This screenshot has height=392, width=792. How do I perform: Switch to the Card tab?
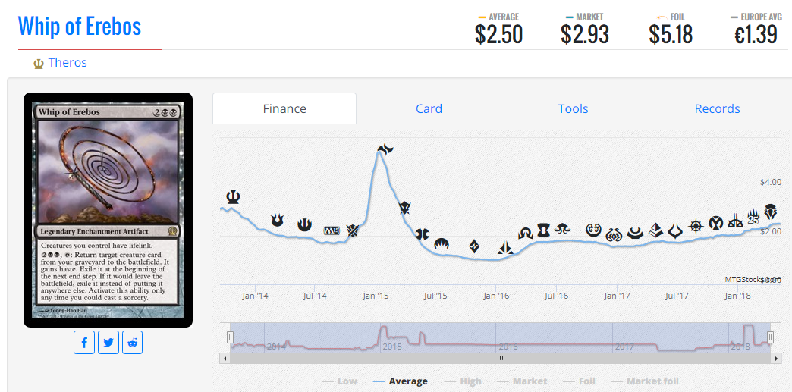429,108
